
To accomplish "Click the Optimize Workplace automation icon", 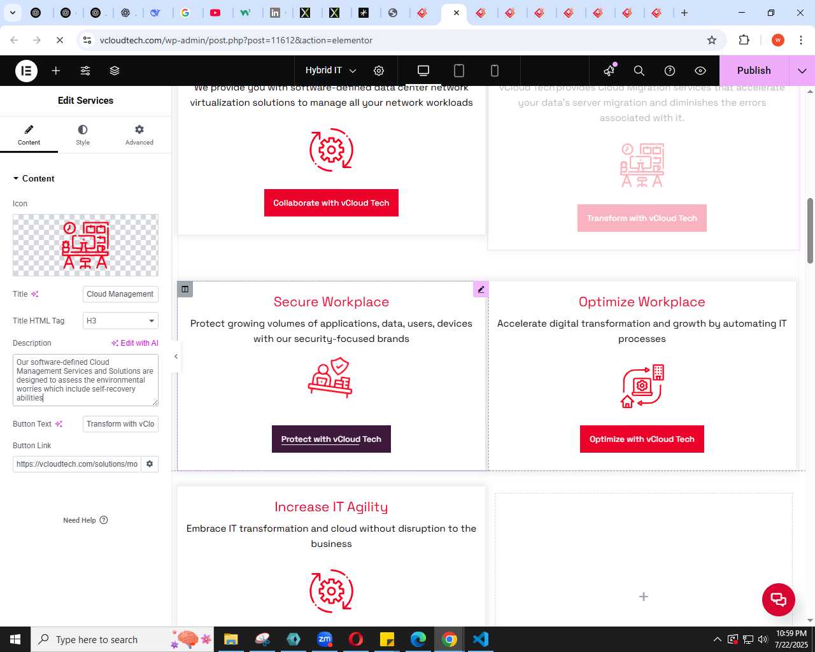I will tap(642, 386).
